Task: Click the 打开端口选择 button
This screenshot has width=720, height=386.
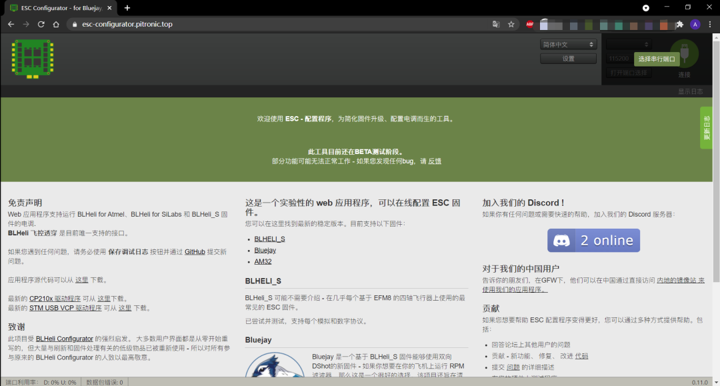Action: [628, 73]
